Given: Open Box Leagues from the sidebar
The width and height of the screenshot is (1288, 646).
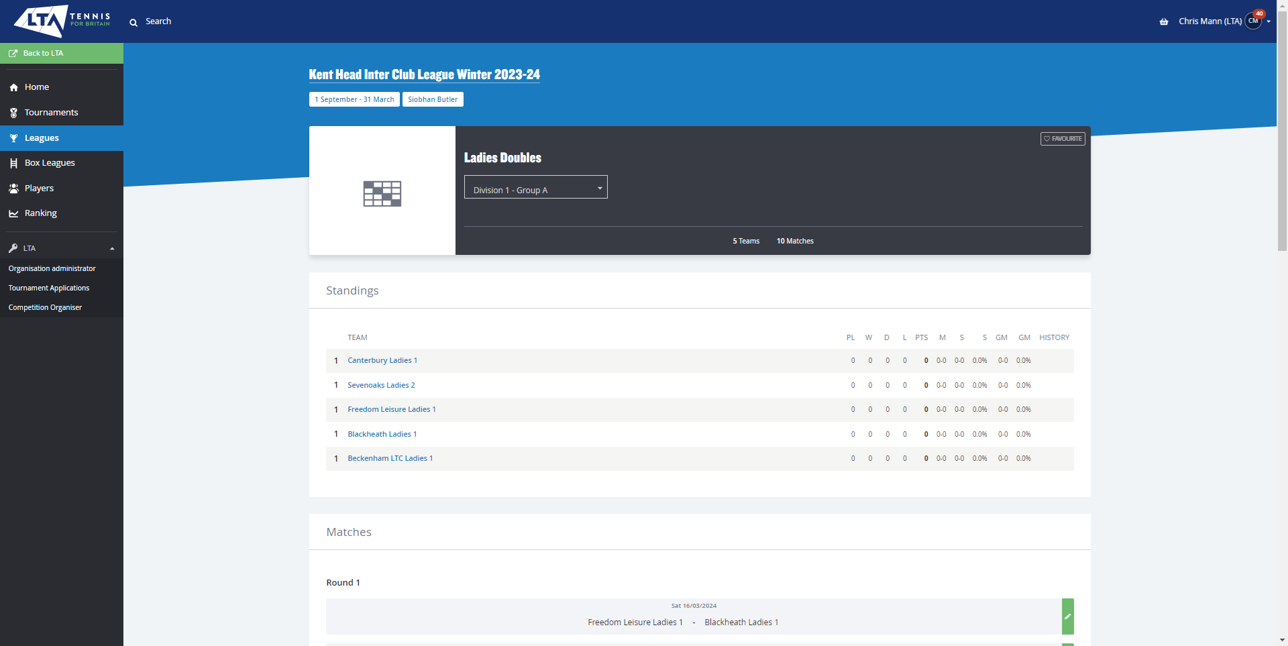Looking at the screenshot, I should (50, 163).
